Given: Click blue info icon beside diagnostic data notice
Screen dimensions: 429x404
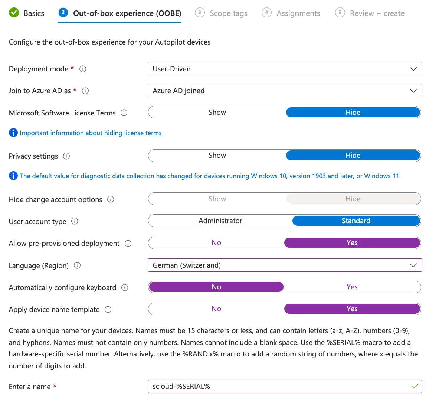Looking at the screenshot, I should (13, 176).
